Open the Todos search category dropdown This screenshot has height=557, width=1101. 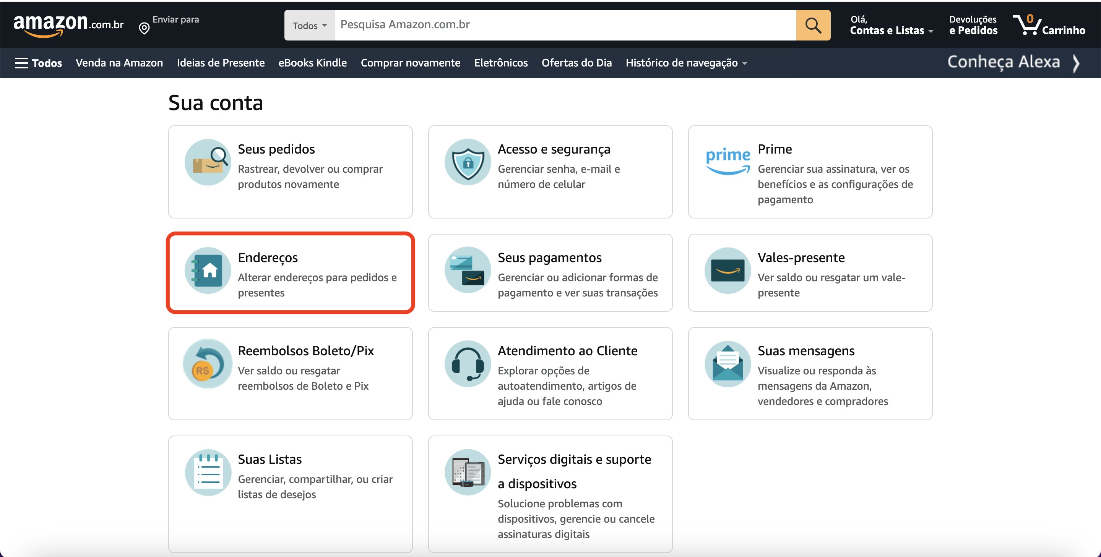[309, 25]
